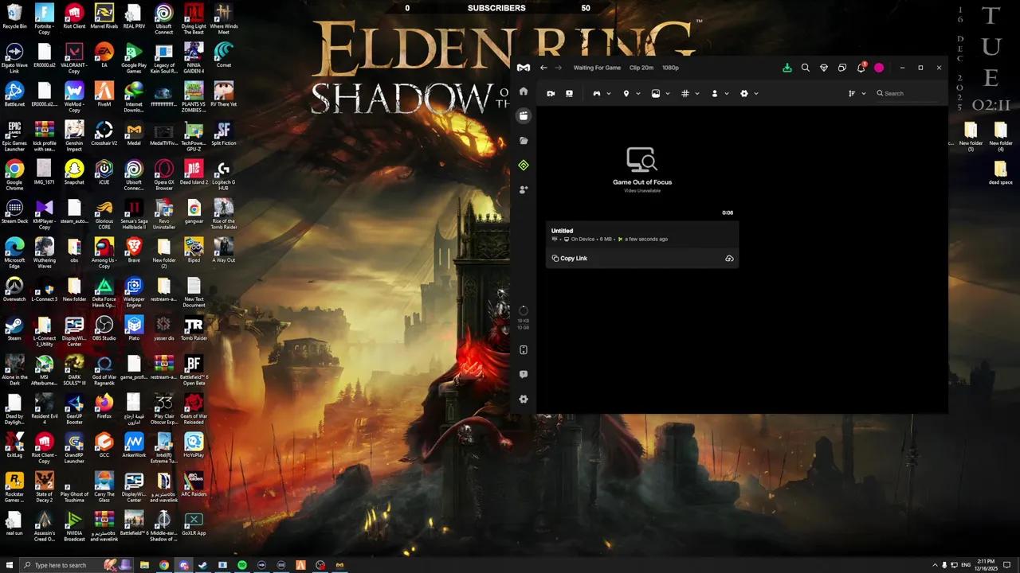Expand the game controller filter dropdown
The image size is (1020, 573).
[x=602, y=94]
